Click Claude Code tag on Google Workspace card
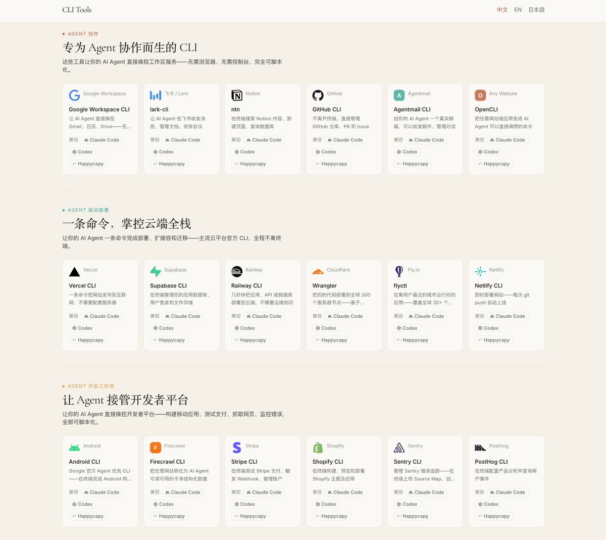Image resolution: width=606 pixels, height=540 pixels. [102, 140]
